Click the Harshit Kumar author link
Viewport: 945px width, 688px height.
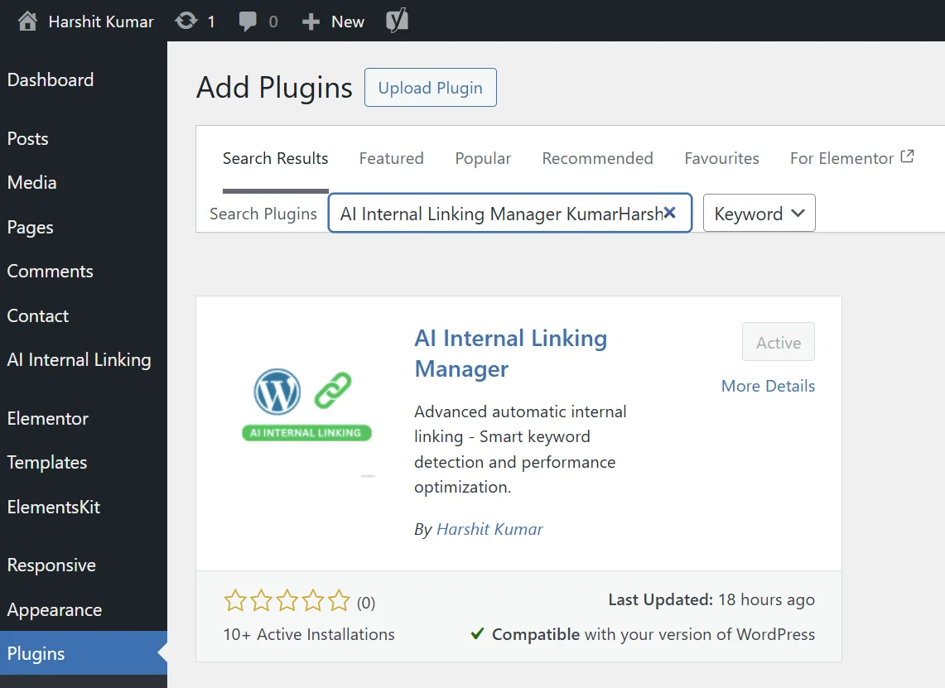tap(489, 529)
